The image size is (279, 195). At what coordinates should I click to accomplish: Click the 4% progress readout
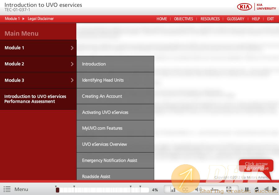coord(155,190)
